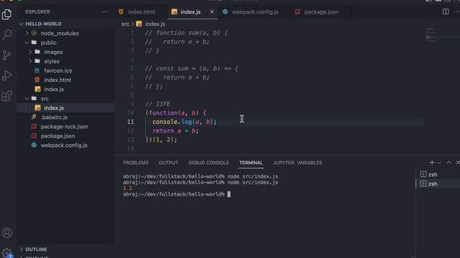
Task: Open the Manage gear icon
Action: [6, 253]
